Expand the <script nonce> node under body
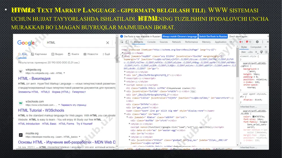Image resolution: width=282 pixels, height=158 pixels. (x=125, y=85)
